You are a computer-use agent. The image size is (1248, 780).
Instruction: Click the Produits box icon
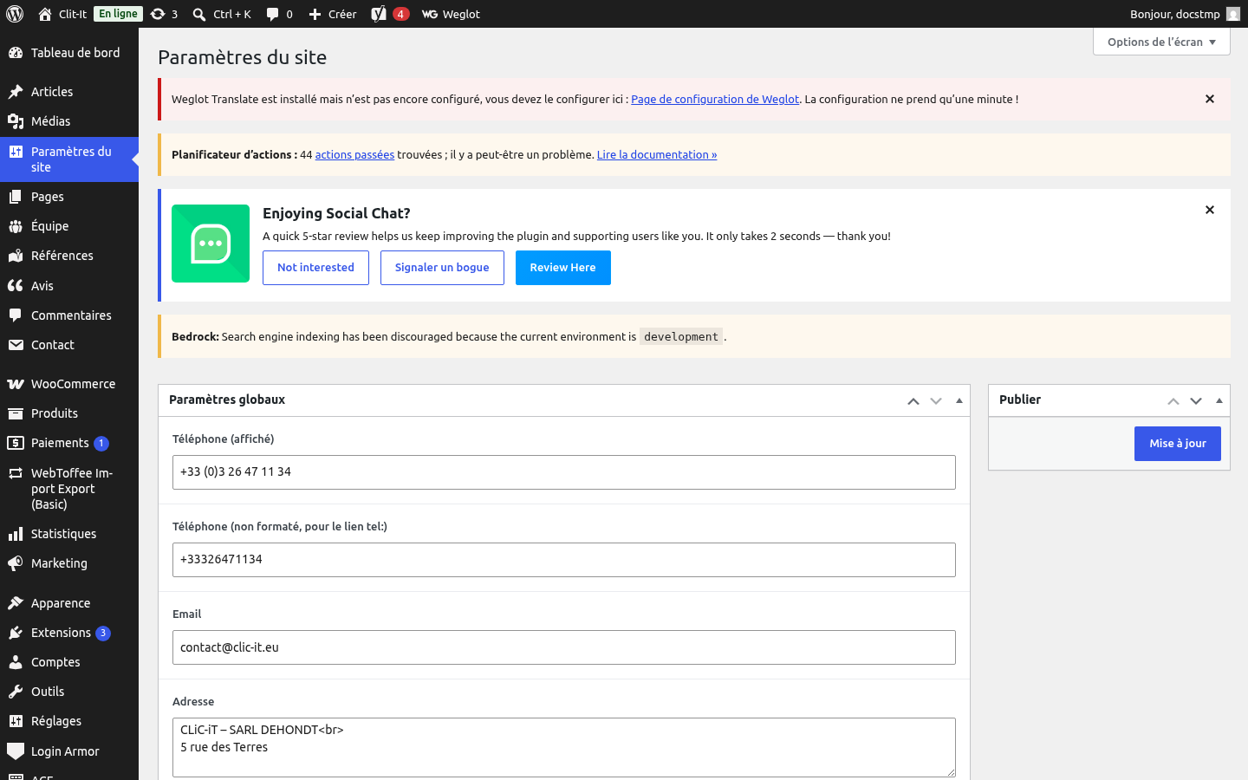[x=16, y=413]
